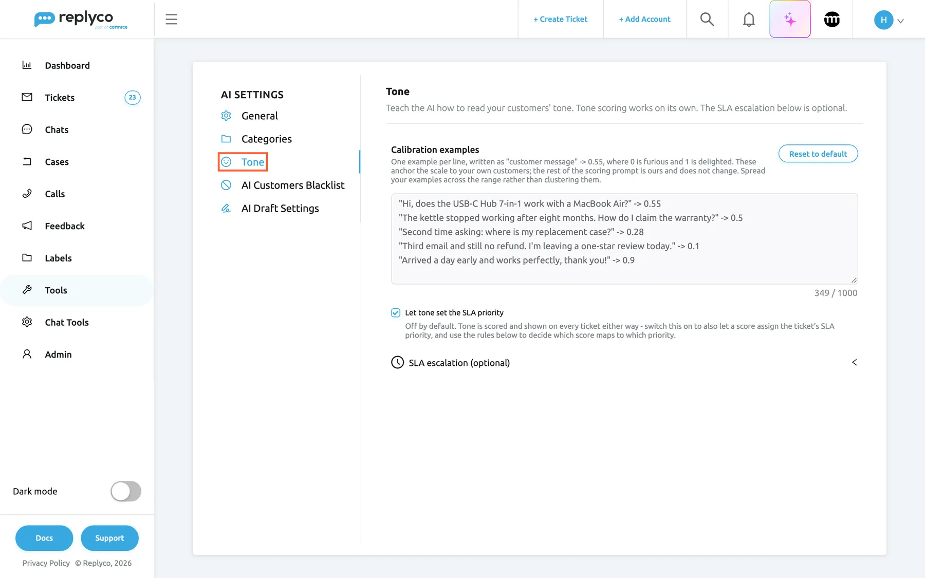Viewport: 925px width, 578px height.
Task: Click the Feedback megaphone icon
Action: 27,226
